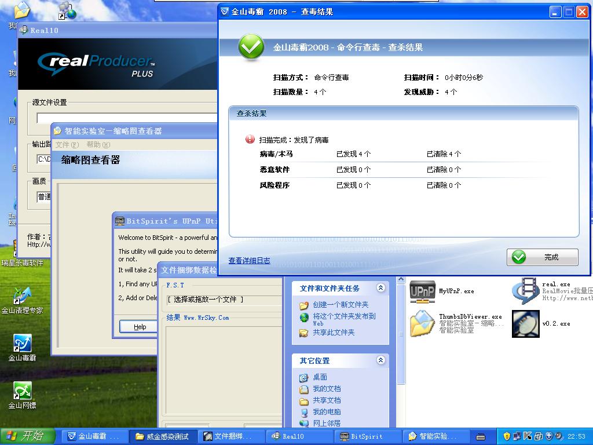
Task: Switch to the Real10 taskbar button
Action: [299, 436]
